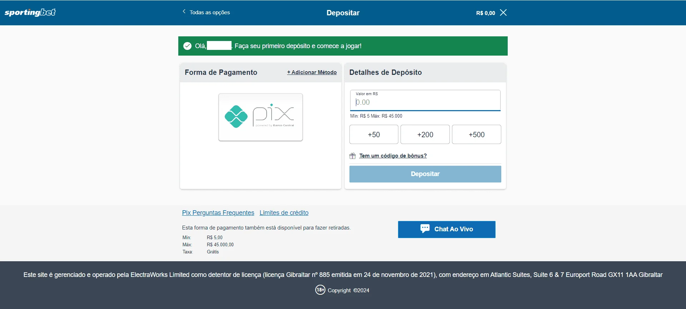686x309 pixels.
Task: Add 500 with the +500 button
Action: (x=477, y=134)
